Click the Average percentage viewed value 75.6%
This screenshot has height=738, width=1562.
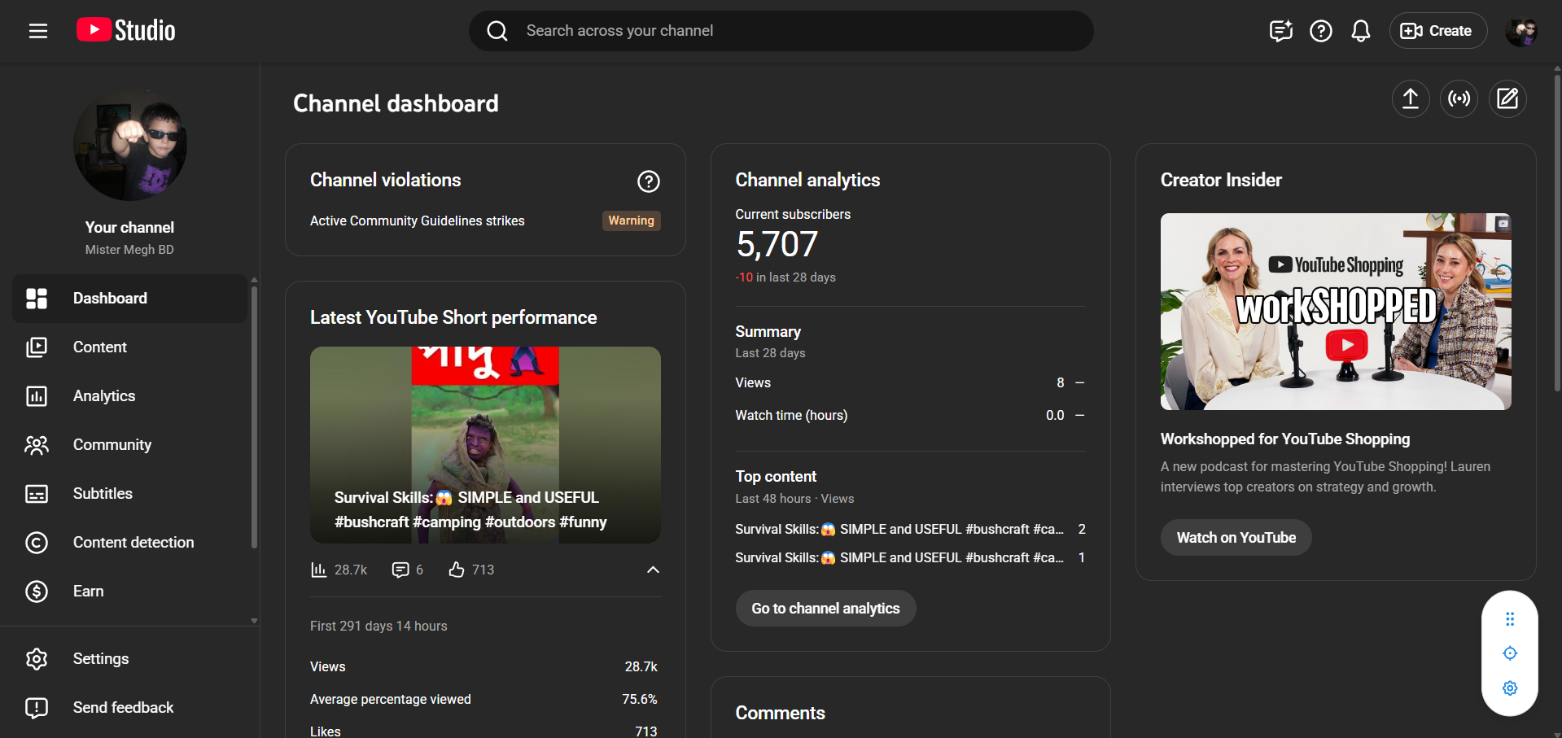(x=639, y=699)
